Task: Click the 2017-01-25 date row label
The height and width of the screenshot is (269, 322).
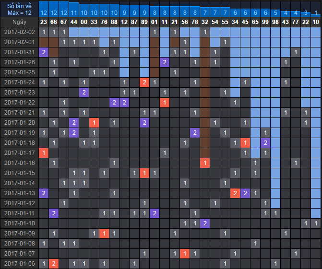Action: point(19,72)
